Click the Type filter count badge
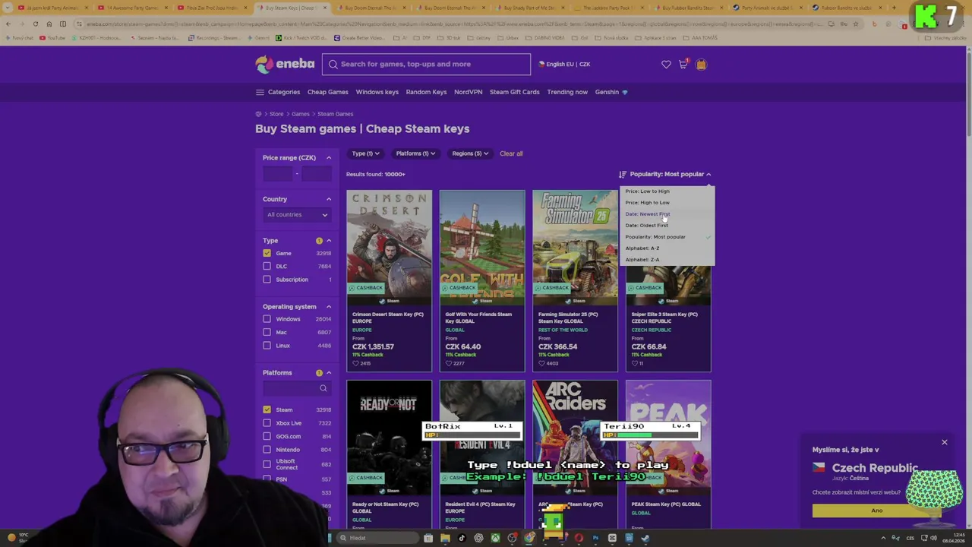The height and width of the screenshot is (547, 972). point(319,241)
